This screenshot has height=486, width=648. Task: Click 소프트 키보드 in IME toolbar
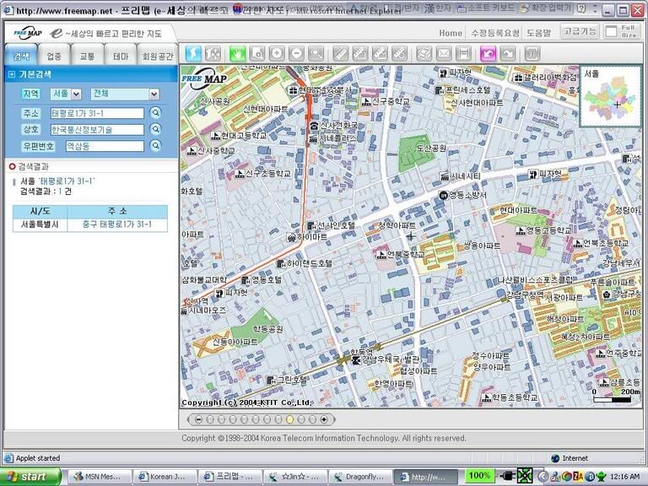tap(486, 8)
